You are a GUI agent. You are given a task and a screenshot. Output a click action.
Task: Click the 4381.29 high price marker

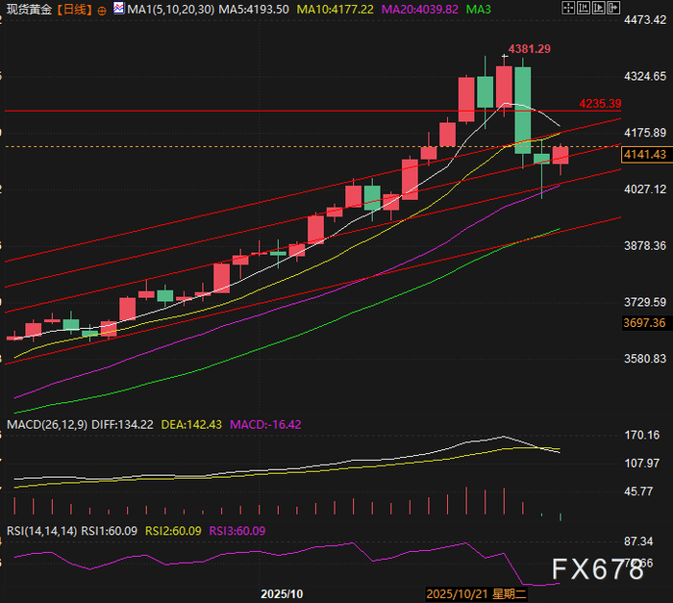point(529,49)
